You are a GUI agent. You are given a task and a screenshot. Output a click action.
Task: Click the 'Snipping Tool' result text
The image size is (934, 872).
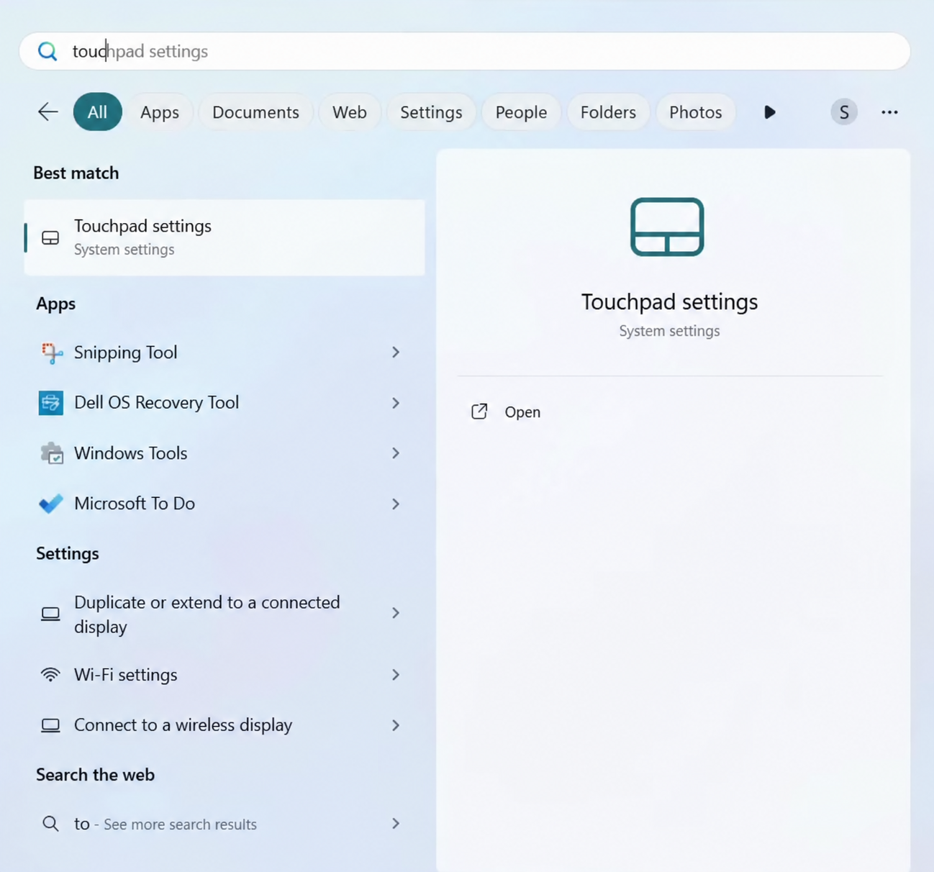[x=126, y=353]
